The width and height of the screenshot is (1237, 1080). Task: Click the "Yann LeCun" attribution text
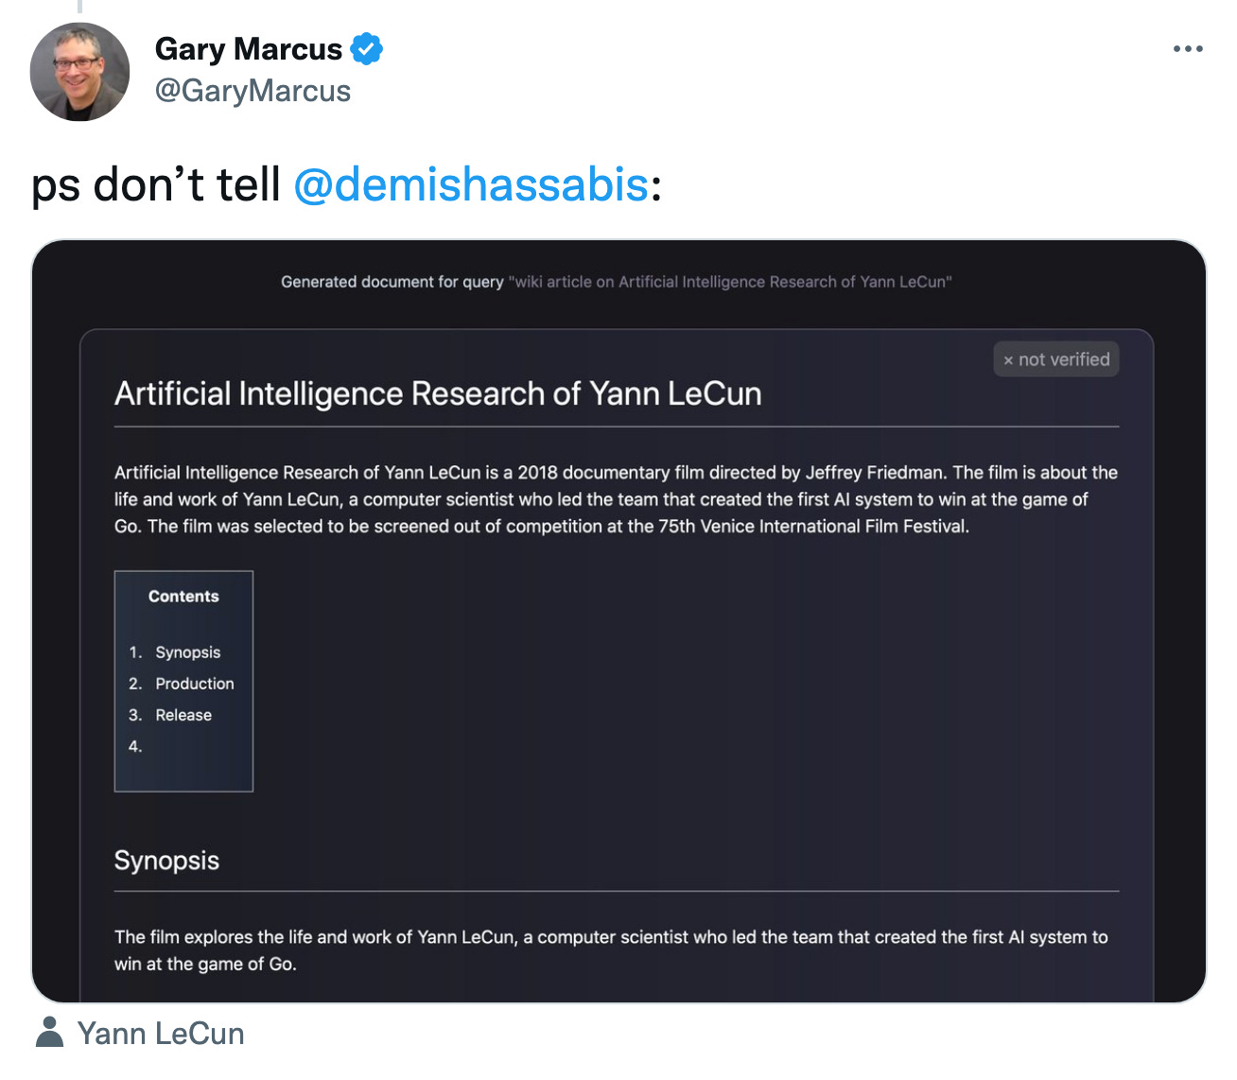[x=161, y=1033]
